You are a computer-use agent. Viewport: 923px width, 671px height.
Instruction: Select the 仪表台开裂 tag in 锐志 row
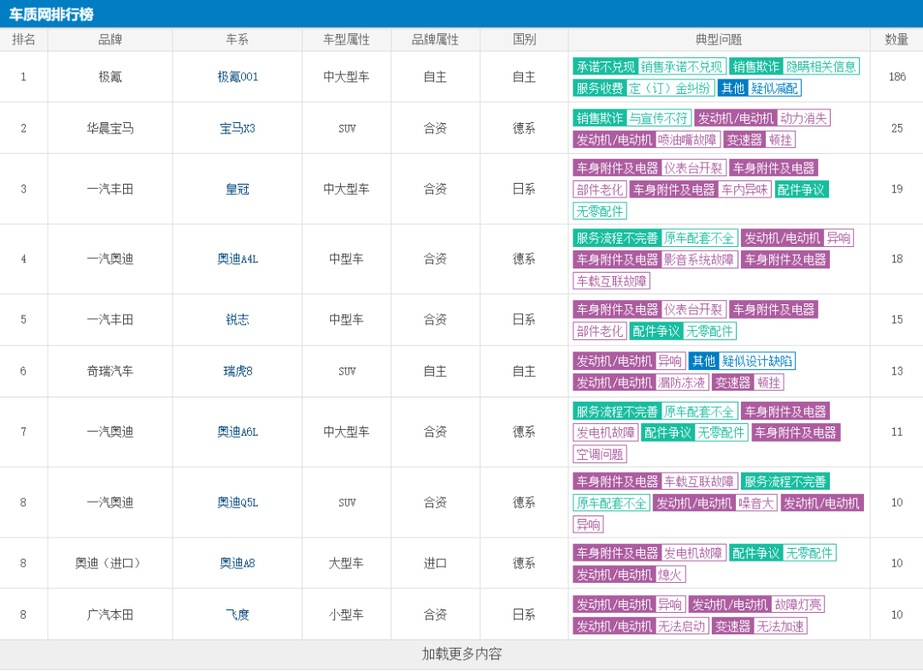(693, 309)
